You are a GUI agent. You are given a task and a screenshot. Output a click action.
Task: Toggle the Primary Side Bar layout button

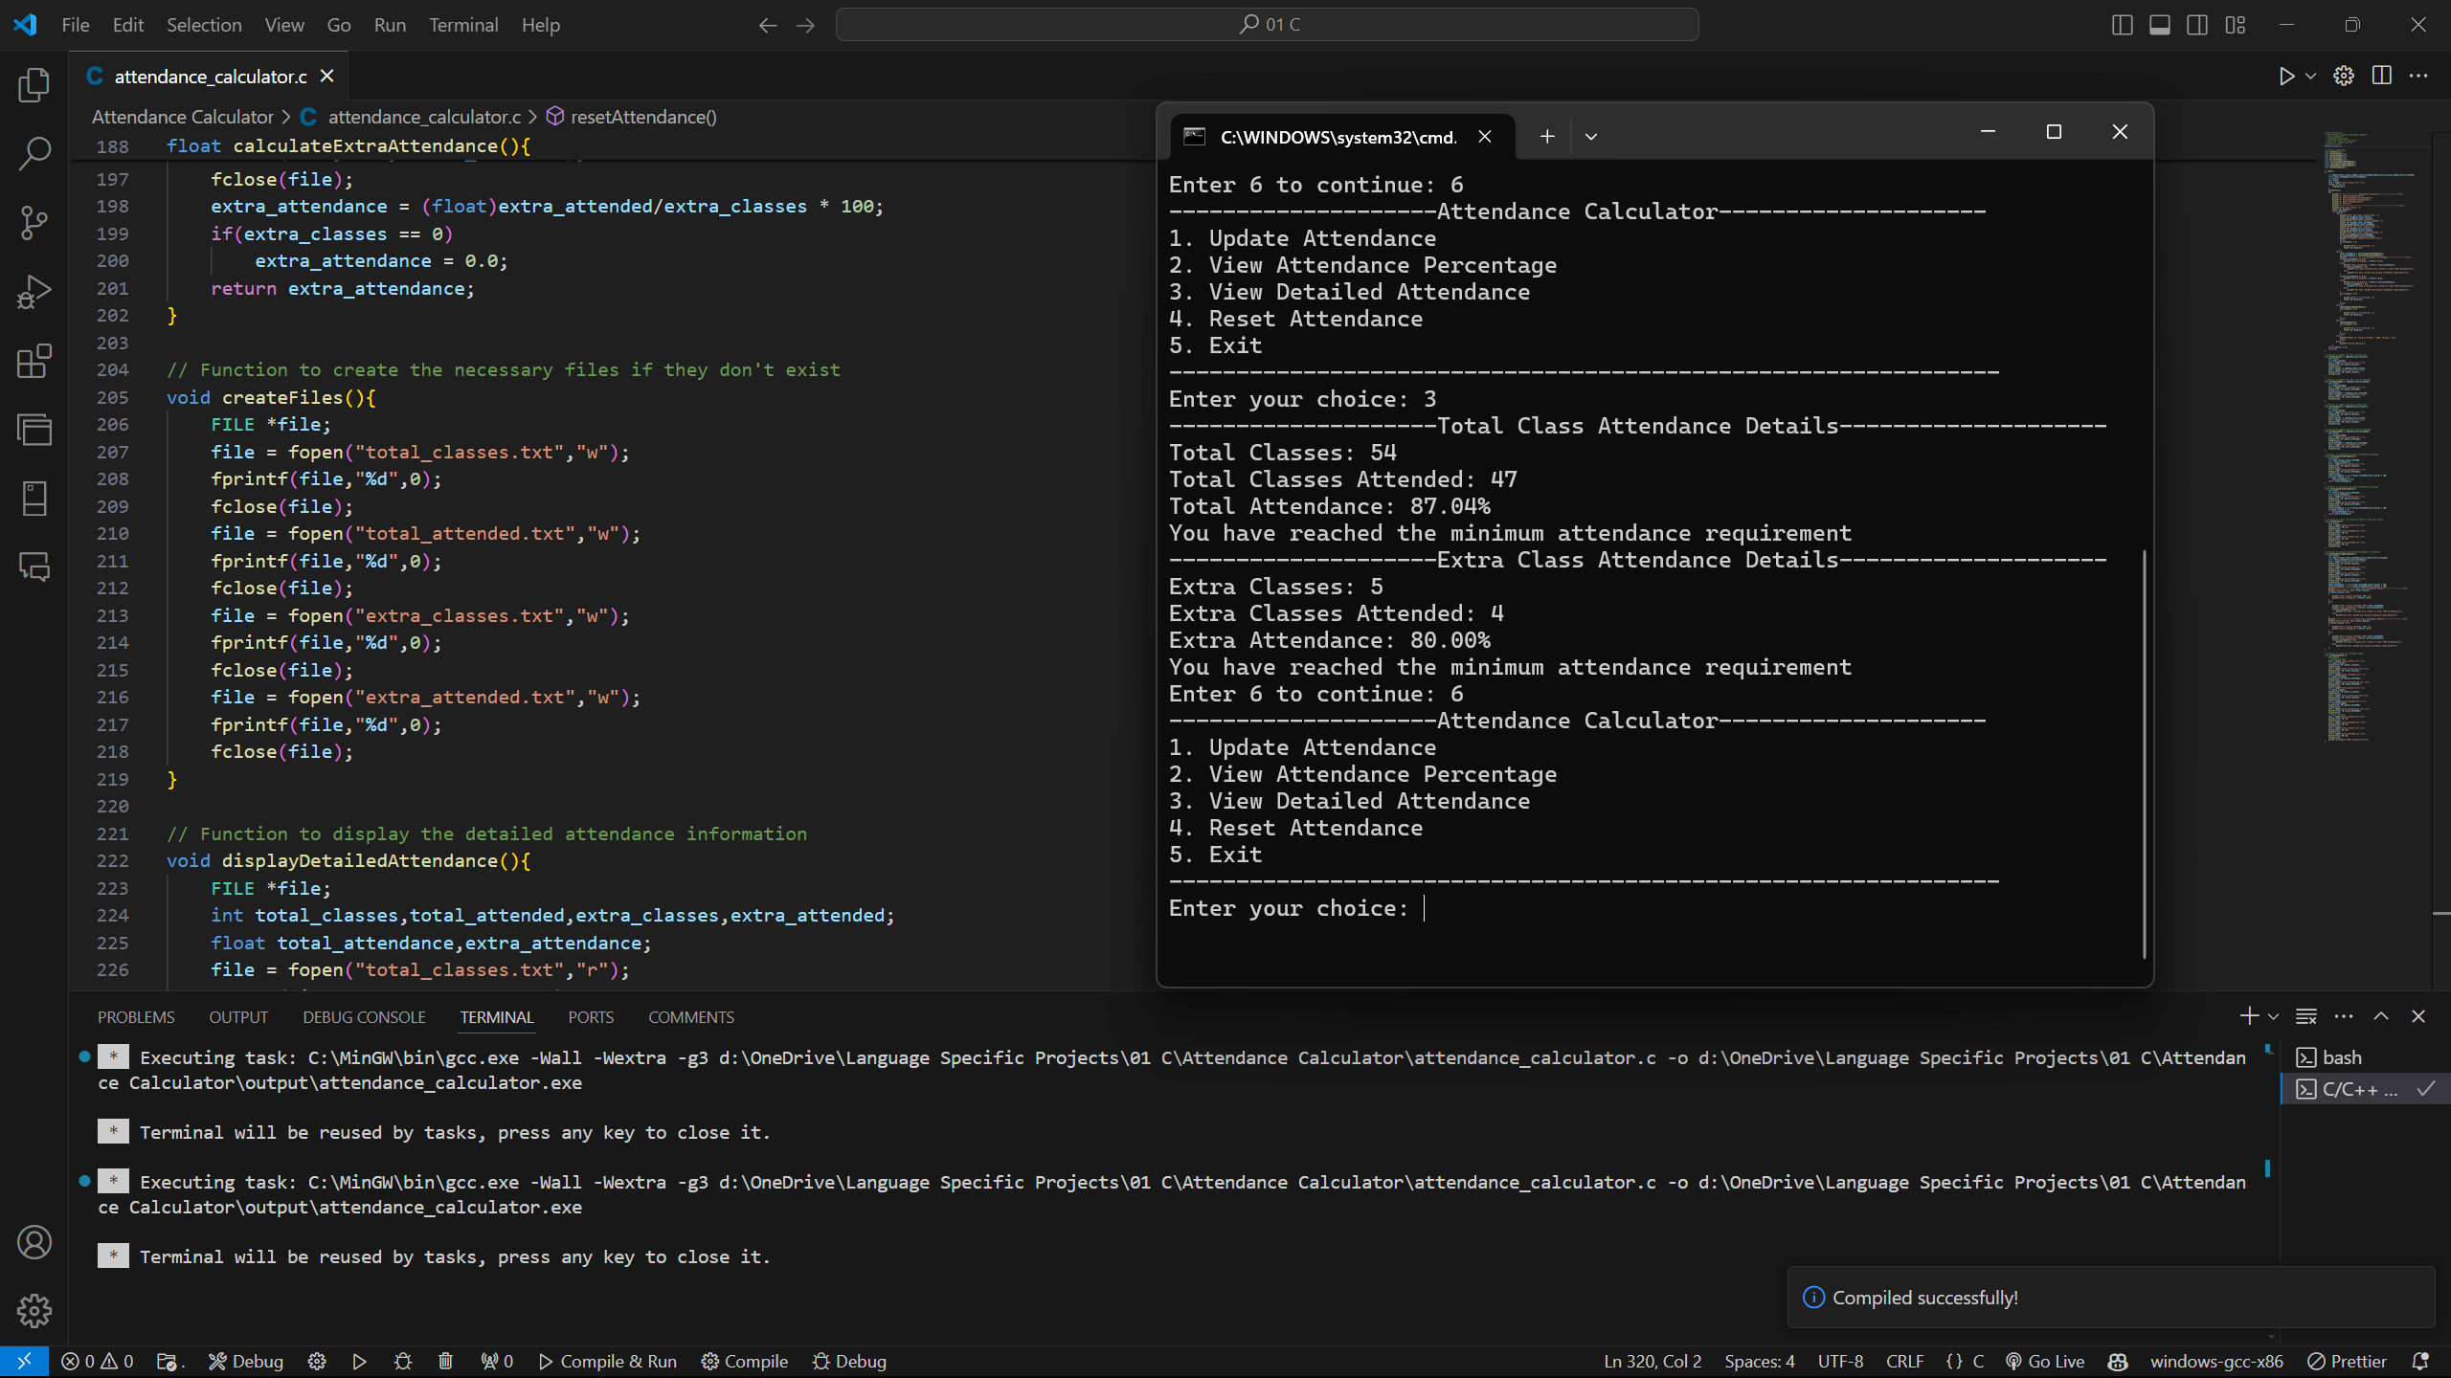2122,25
